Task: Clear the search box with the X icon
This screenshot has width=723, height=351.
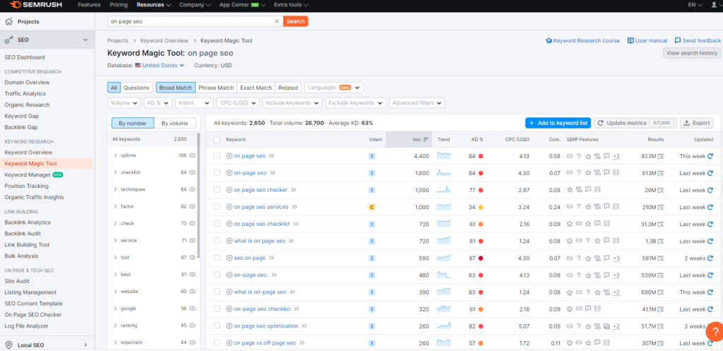Action: 276,21
